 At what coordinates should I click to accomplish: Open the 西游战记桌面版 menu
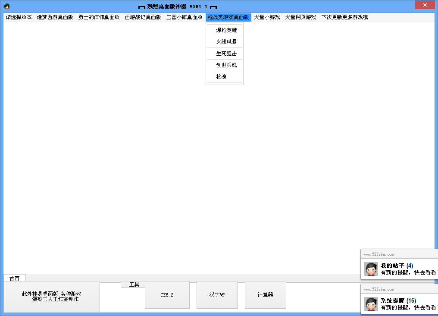click(143, 17)
